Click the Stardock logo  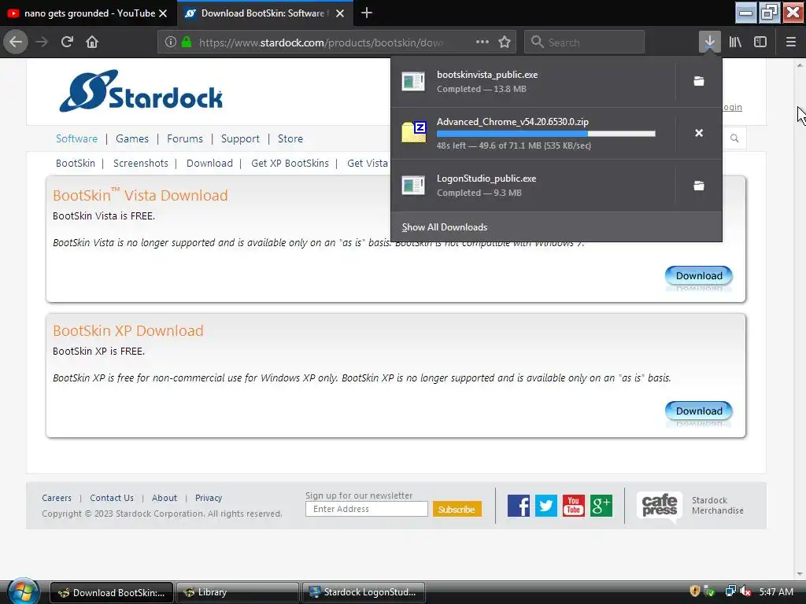pyautogui.click(x=141, y=91)
